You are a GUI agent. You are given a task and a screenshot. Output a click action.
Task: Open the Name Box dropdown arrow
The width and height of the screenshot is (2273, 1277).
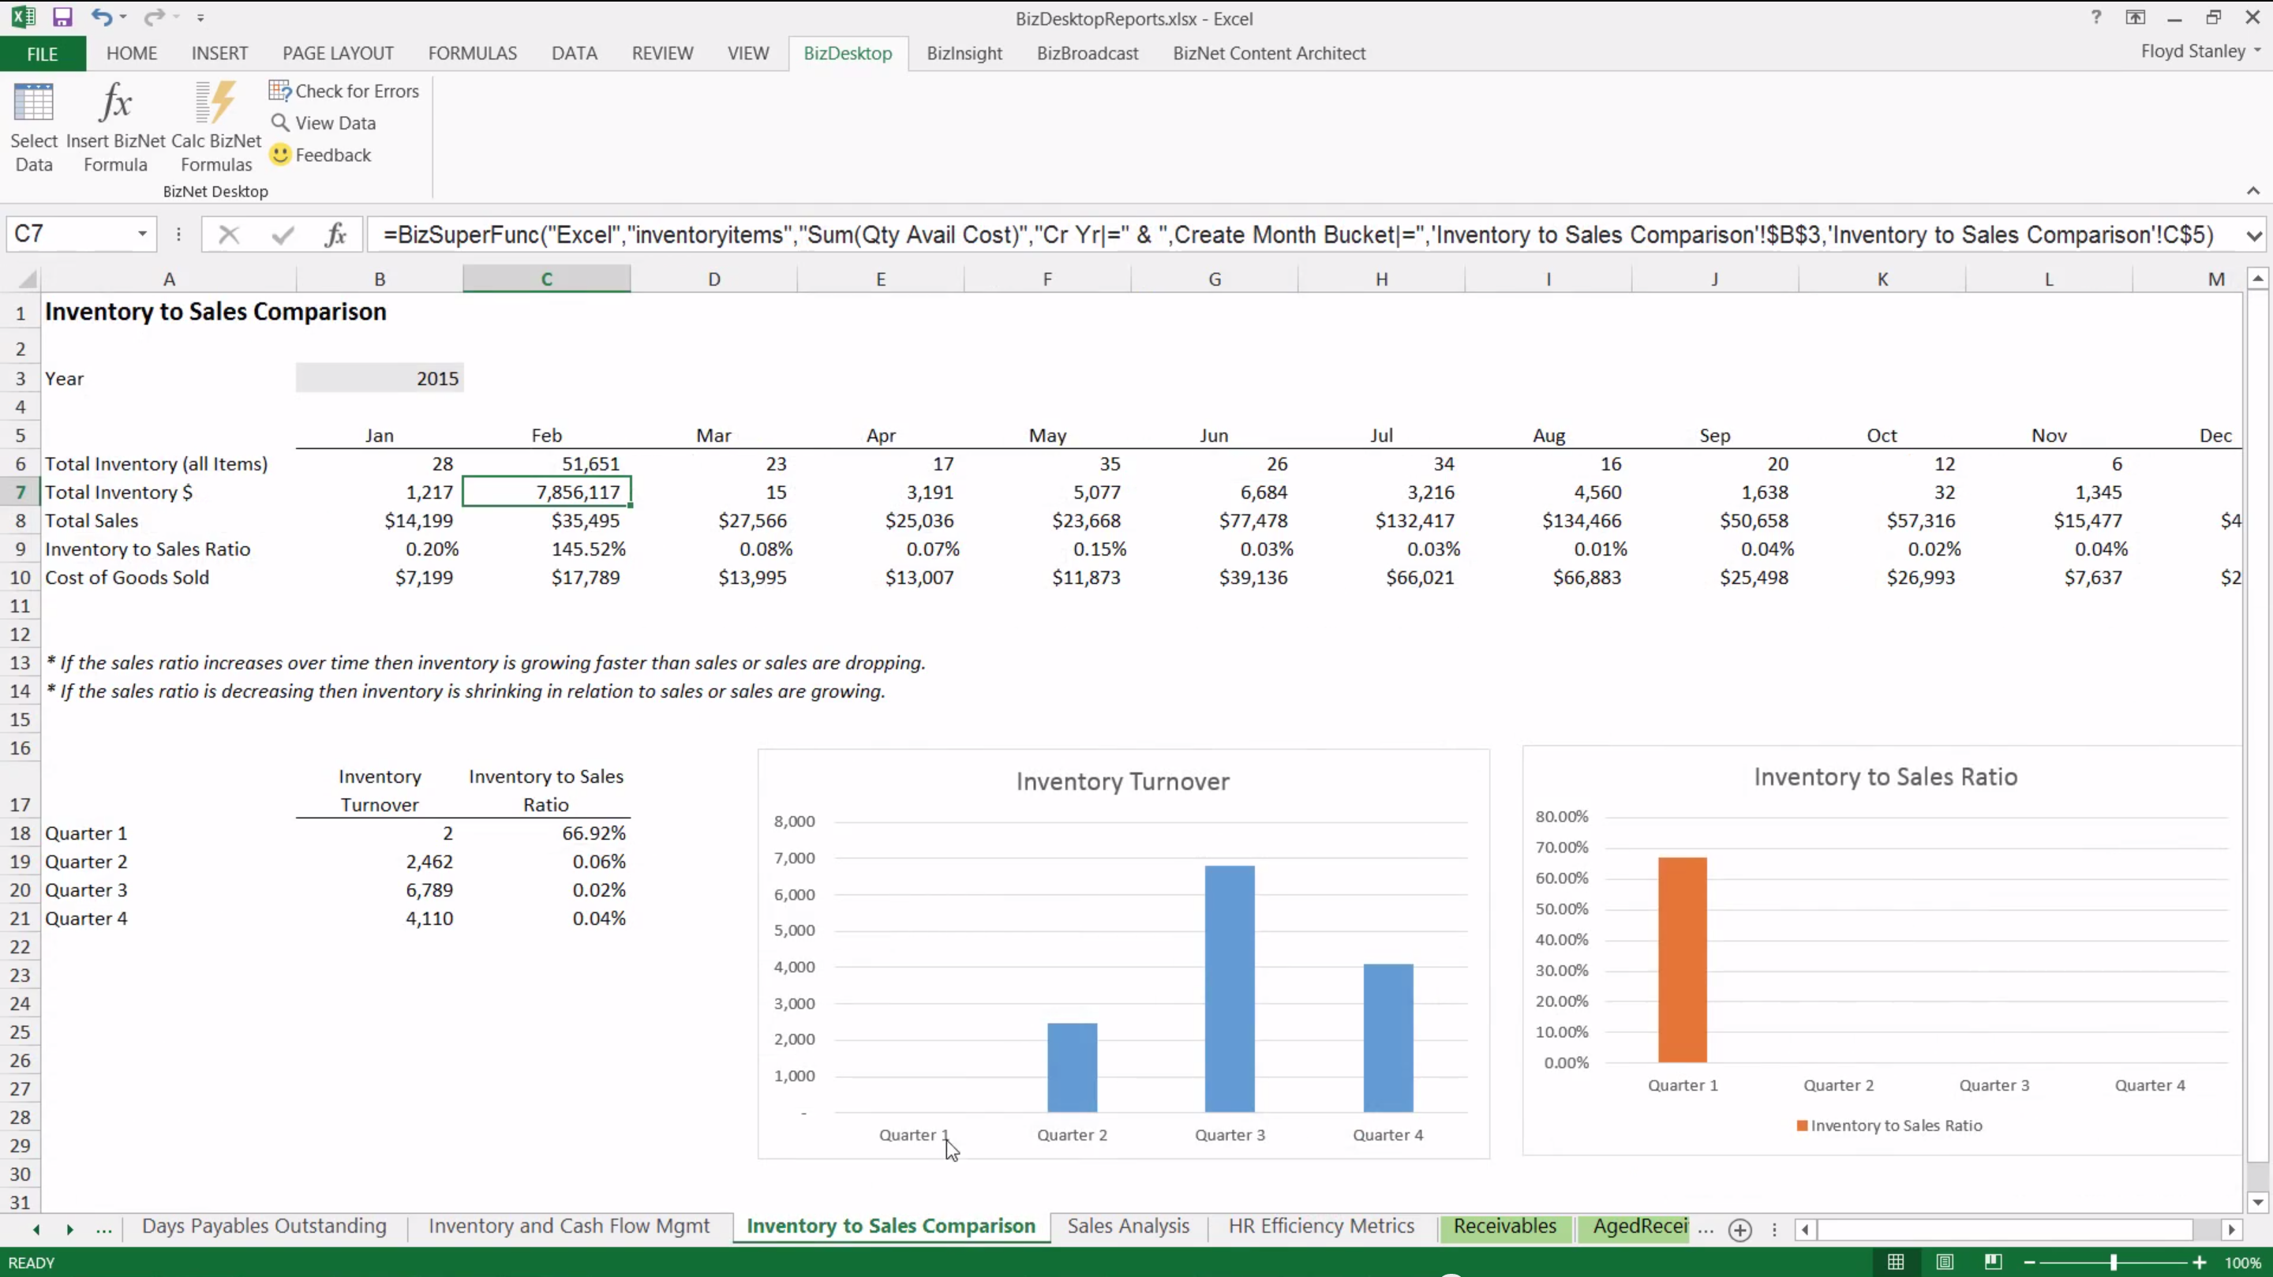pyautogui.click(x=142, y=234)
